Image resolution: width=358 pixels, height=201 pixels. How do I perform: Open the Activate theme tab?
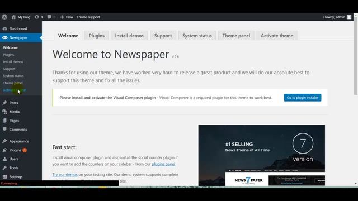click(277, 36)
